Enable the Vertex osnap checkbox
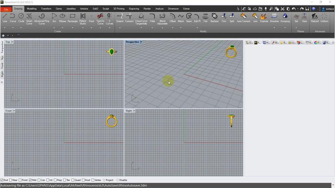The image size is (335, 188). pyautogui.click(x=93, y=180)
